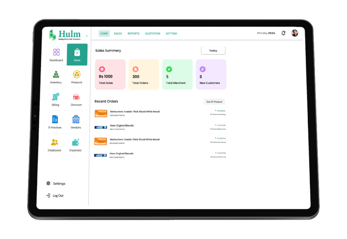Viewport: 347px width, 239px height.
Task: Click the New Customers card's purple icon
Action: click(203, 69)
